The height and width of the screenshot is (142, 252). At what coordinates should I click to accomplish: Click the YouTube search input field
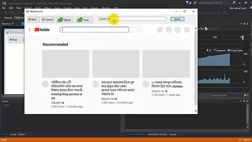(94, 30)
